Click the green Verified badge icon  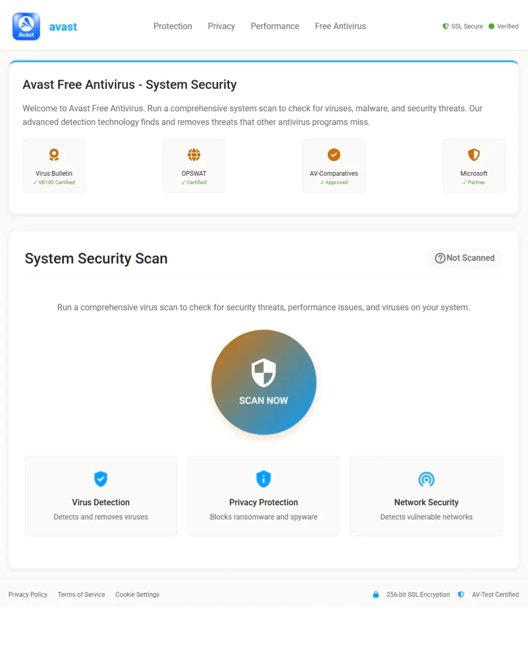coord(491,26)
